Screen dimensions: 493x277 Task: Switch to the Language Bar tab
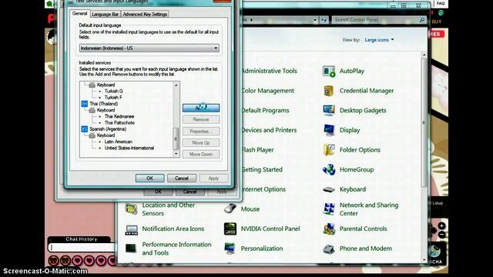click(105, 14)
